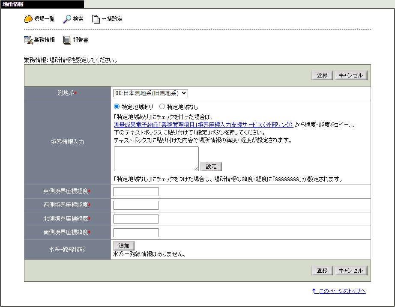The image size is (395, 307).
Task: Focus the 東側境界座標経度 input field
Action: [x=136, y=192]
